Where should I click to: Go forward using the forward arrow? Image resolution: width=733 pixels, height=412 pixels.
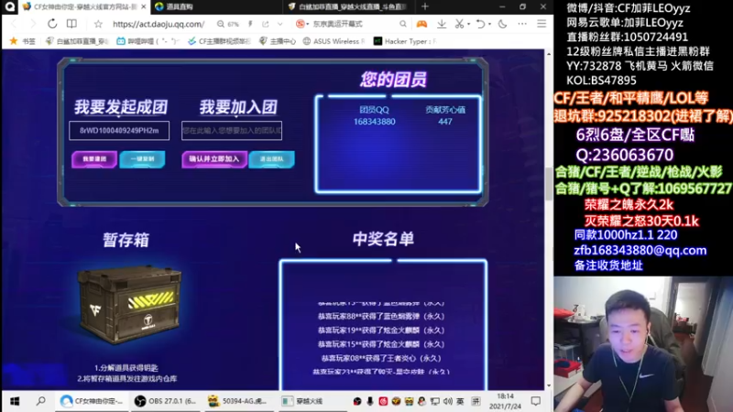click(x=33, y=24)
